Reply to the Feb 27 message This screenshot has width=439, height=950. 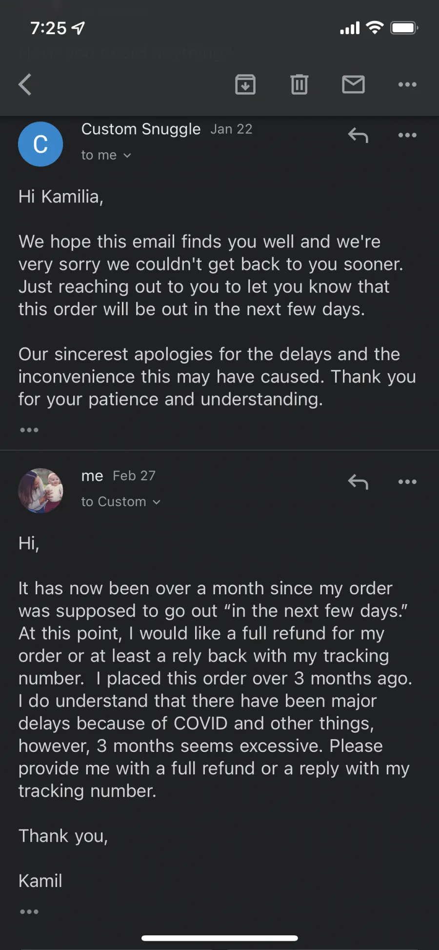(358, 482)
